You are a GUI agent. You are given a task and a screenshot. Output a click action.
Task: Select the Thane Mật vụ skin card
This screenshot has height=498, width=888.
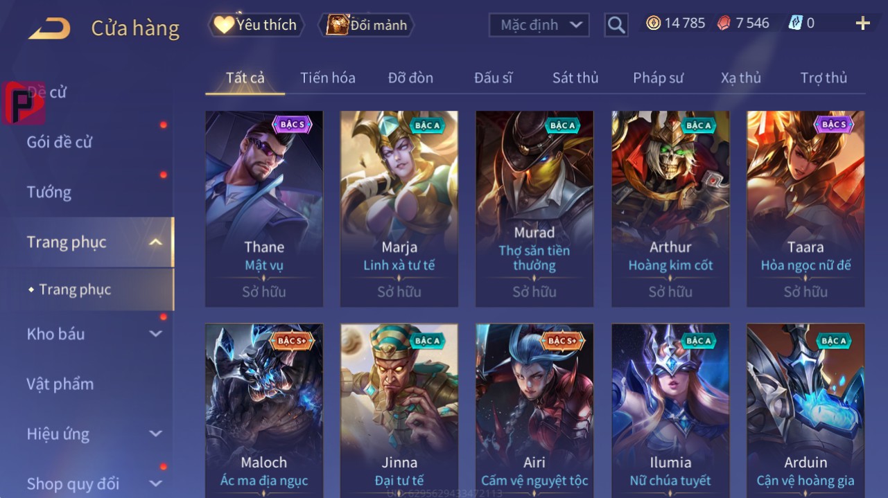pos(264,208)
